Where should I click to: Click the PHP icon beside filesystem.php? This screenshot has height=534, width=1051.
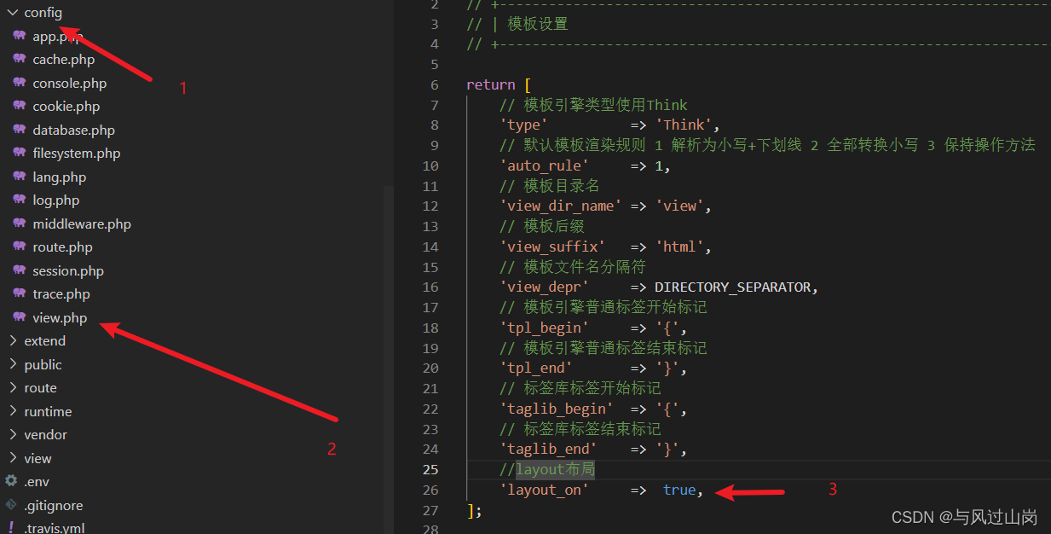[20, 153]
